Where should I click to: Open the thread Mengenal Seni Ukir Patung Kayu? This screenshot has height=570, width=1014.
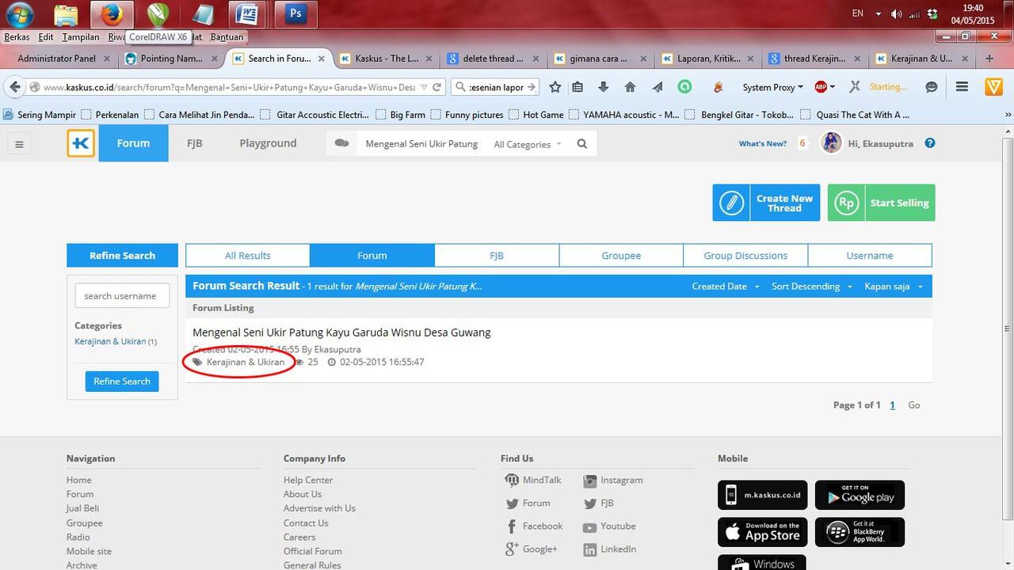pyautogui.click(x=341, y=332)
